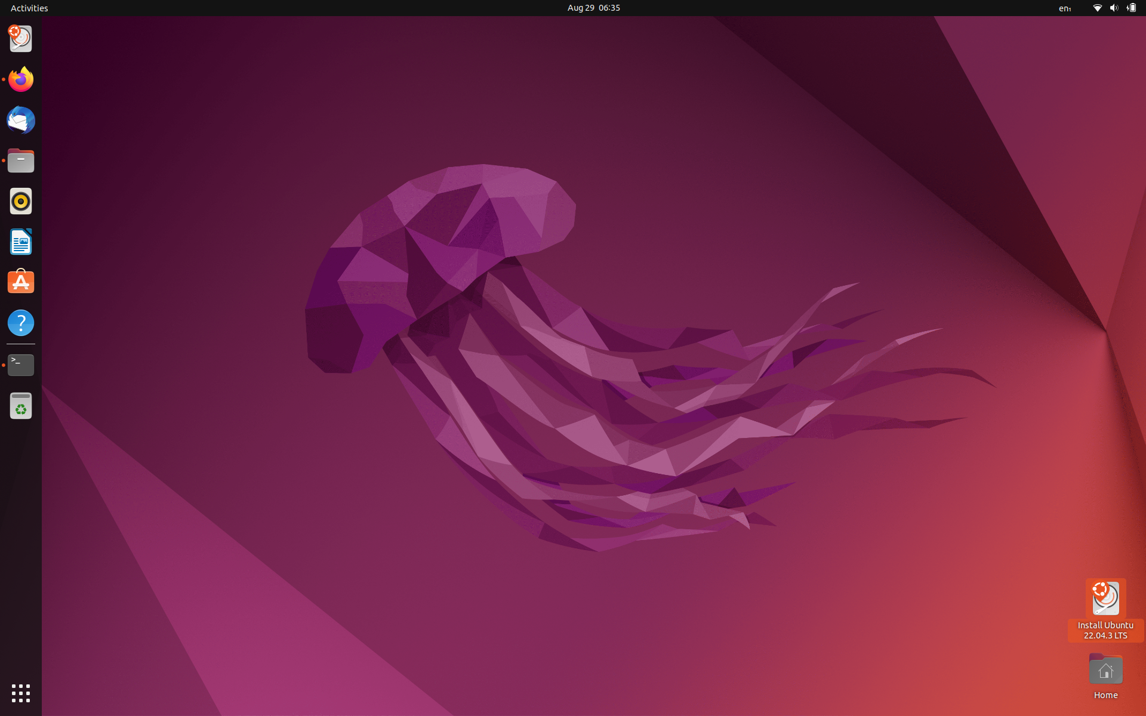Click the jellyfish wallpaper desktop area
The height and width of the screenshot is (716, 1146).
(x=537, y=358)
